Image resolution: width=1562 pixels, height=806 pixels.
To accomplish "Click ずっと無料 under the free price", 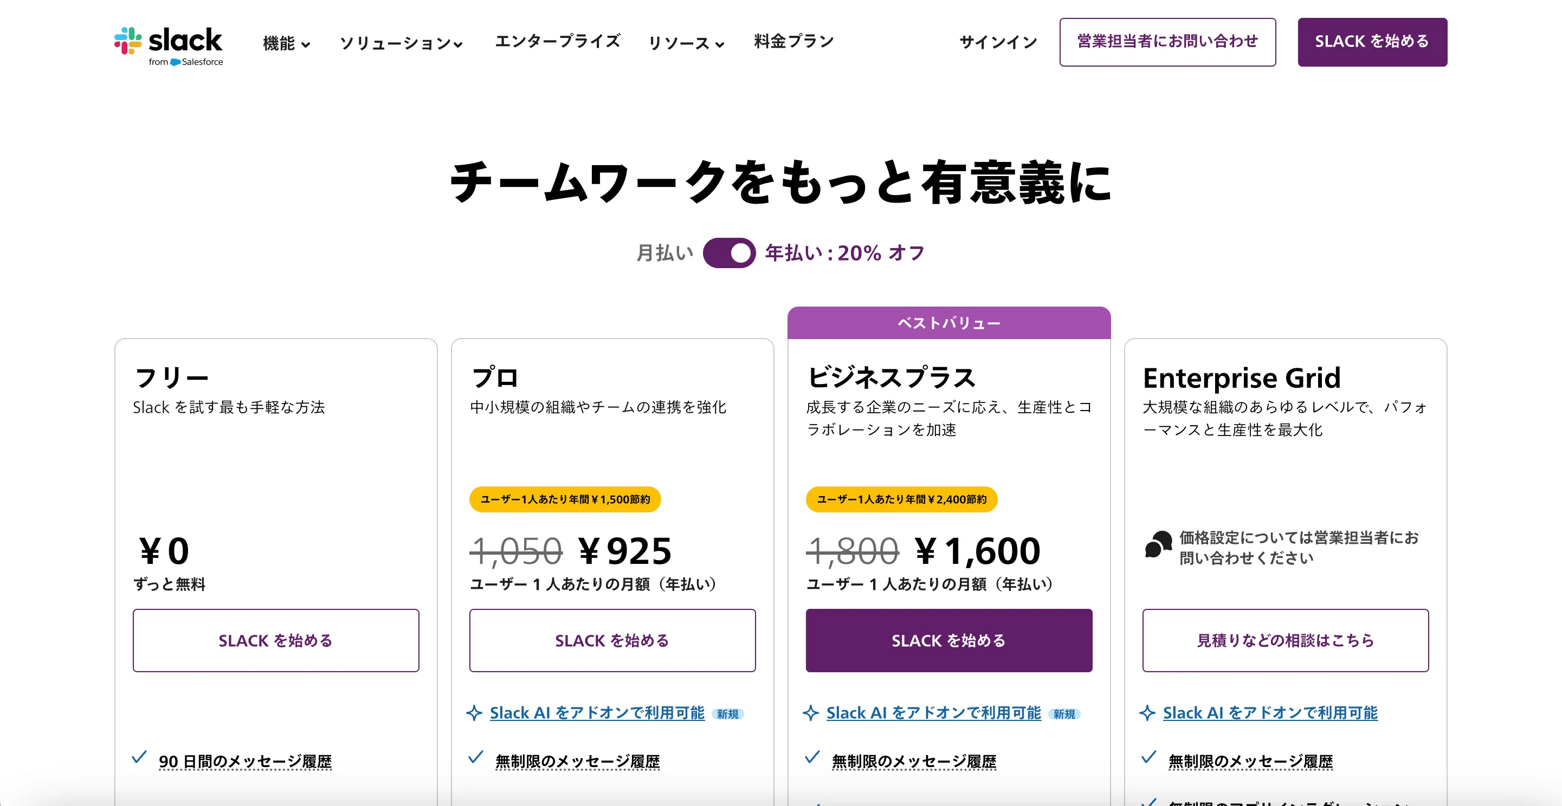I will pyautogui.click(x=169, y=584).
